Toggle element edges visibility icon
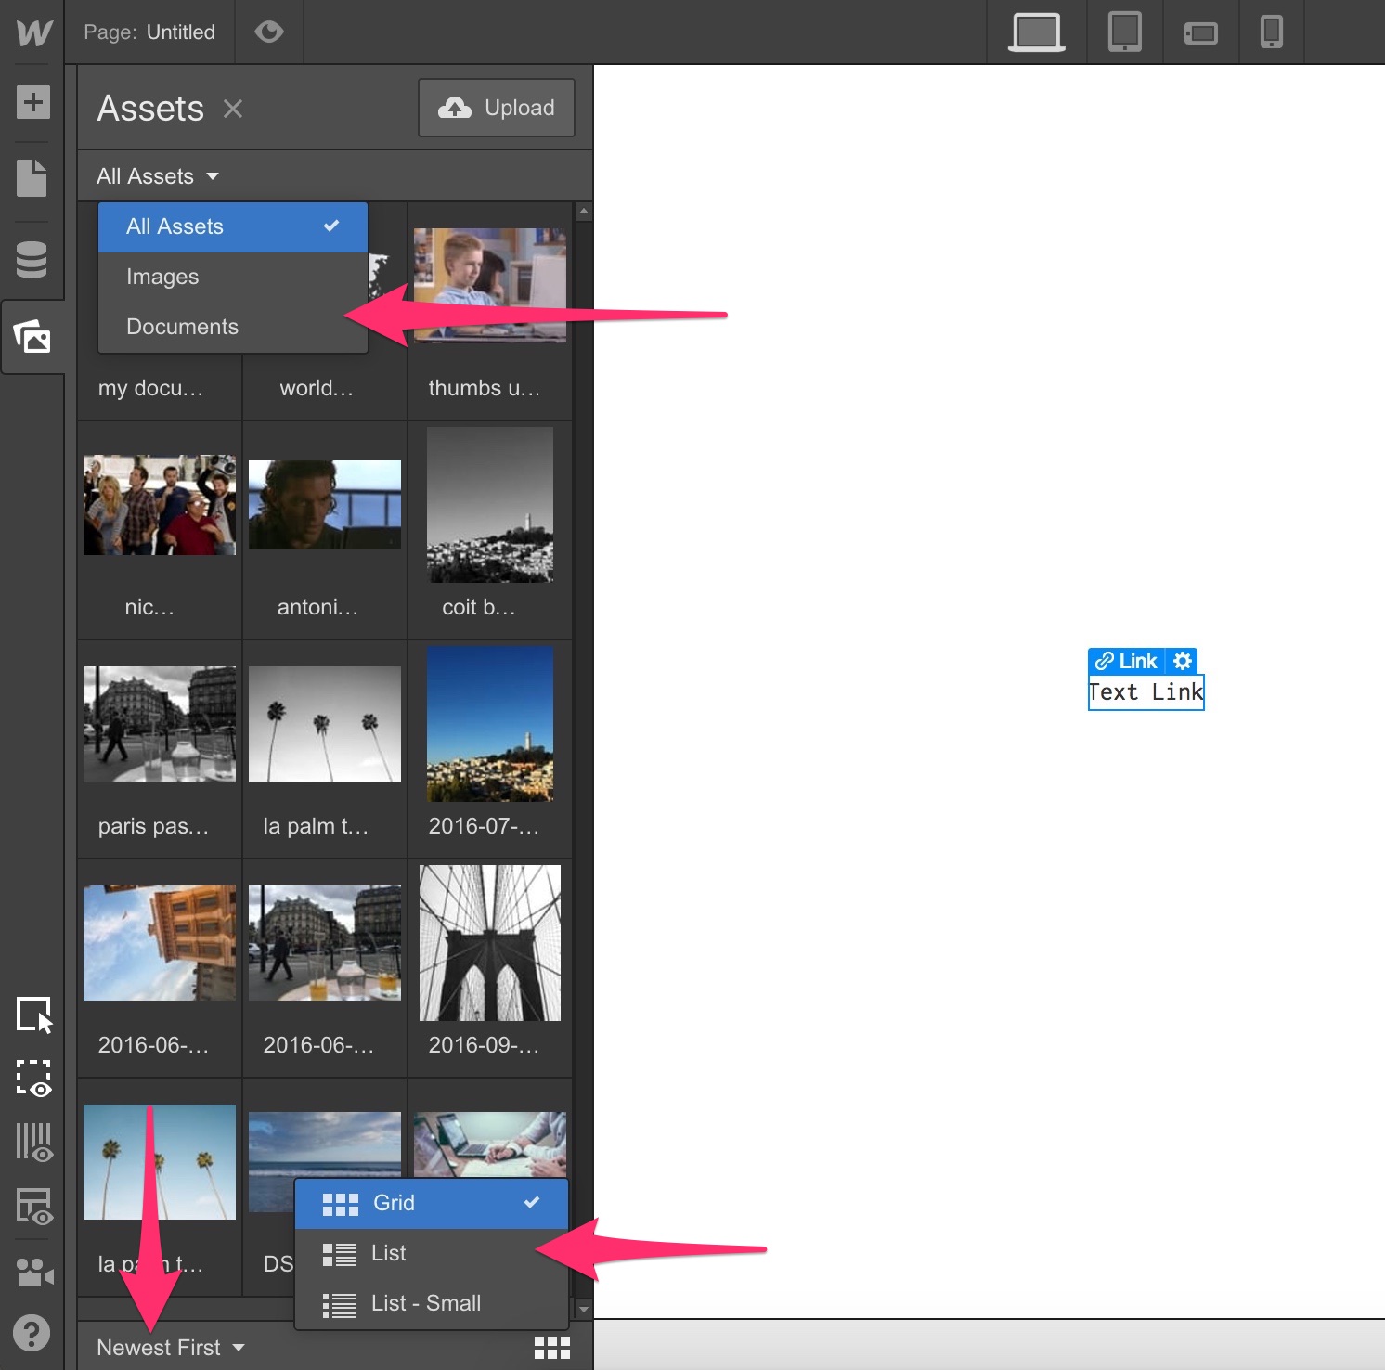This screenshot has height=1370, width=1385. [33, 1079]
